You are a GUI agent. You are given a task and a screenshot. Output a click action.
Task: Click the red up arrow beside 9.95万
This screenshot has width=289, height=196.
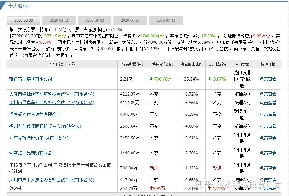151,188
